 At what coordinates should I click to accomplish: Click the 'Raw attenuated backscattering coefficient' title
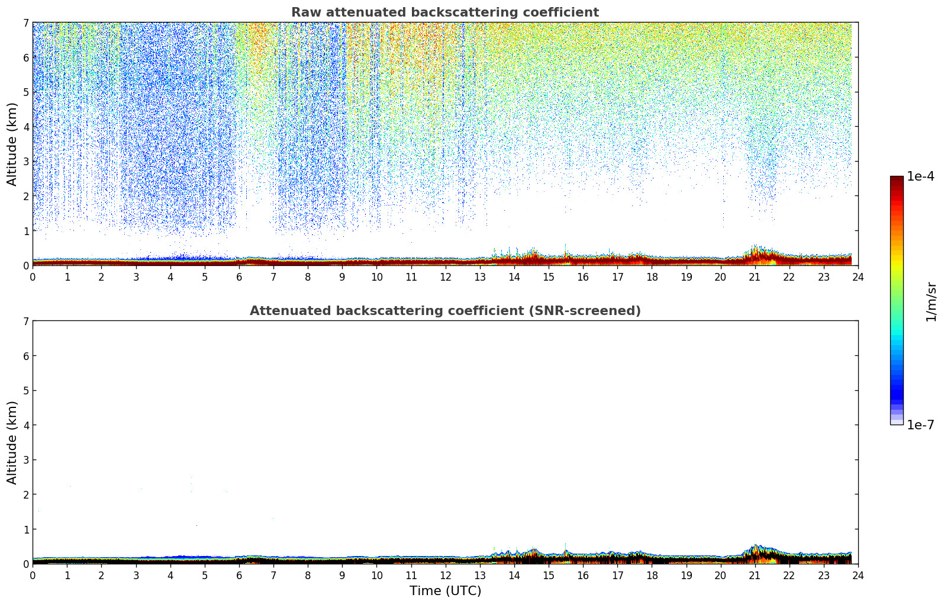coord(444,12)
